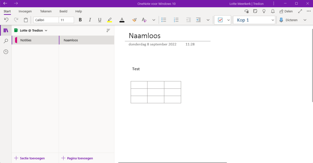
Task: Enter full screen mode arrow icon
Action: pyautogui.click(x=300, y=11)
